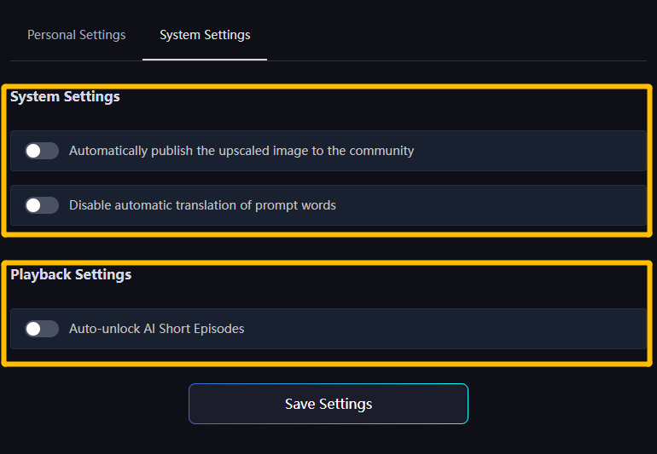This screenshot has width=657, height=454.
Task: Click the underline beneath the active System Settings tab
Action: pyautogui.click(x=205, y=60)
